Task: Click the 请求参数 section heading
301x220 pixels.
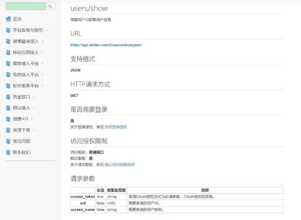Action: (x=82, y=179)
